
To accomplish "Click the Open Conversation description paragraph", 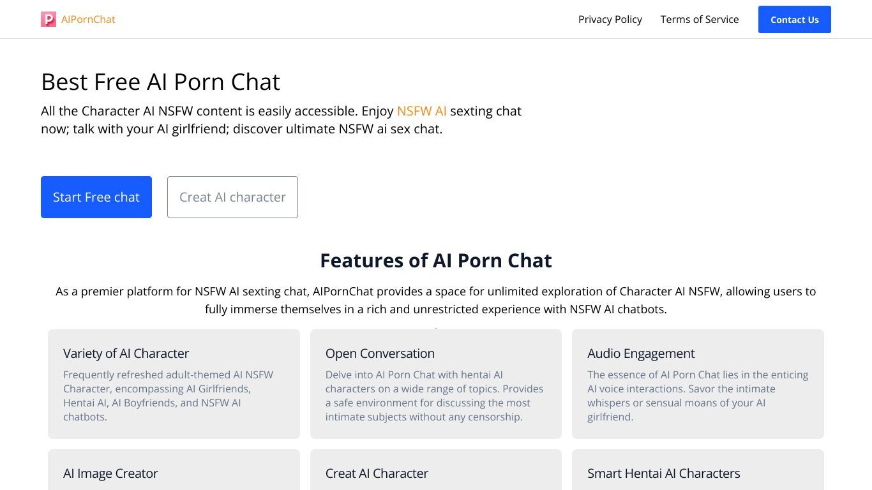I will (435, 396).
